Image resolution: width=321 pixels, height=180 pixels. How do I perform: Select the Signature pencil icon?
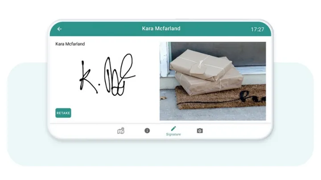[x=173, y=128]
